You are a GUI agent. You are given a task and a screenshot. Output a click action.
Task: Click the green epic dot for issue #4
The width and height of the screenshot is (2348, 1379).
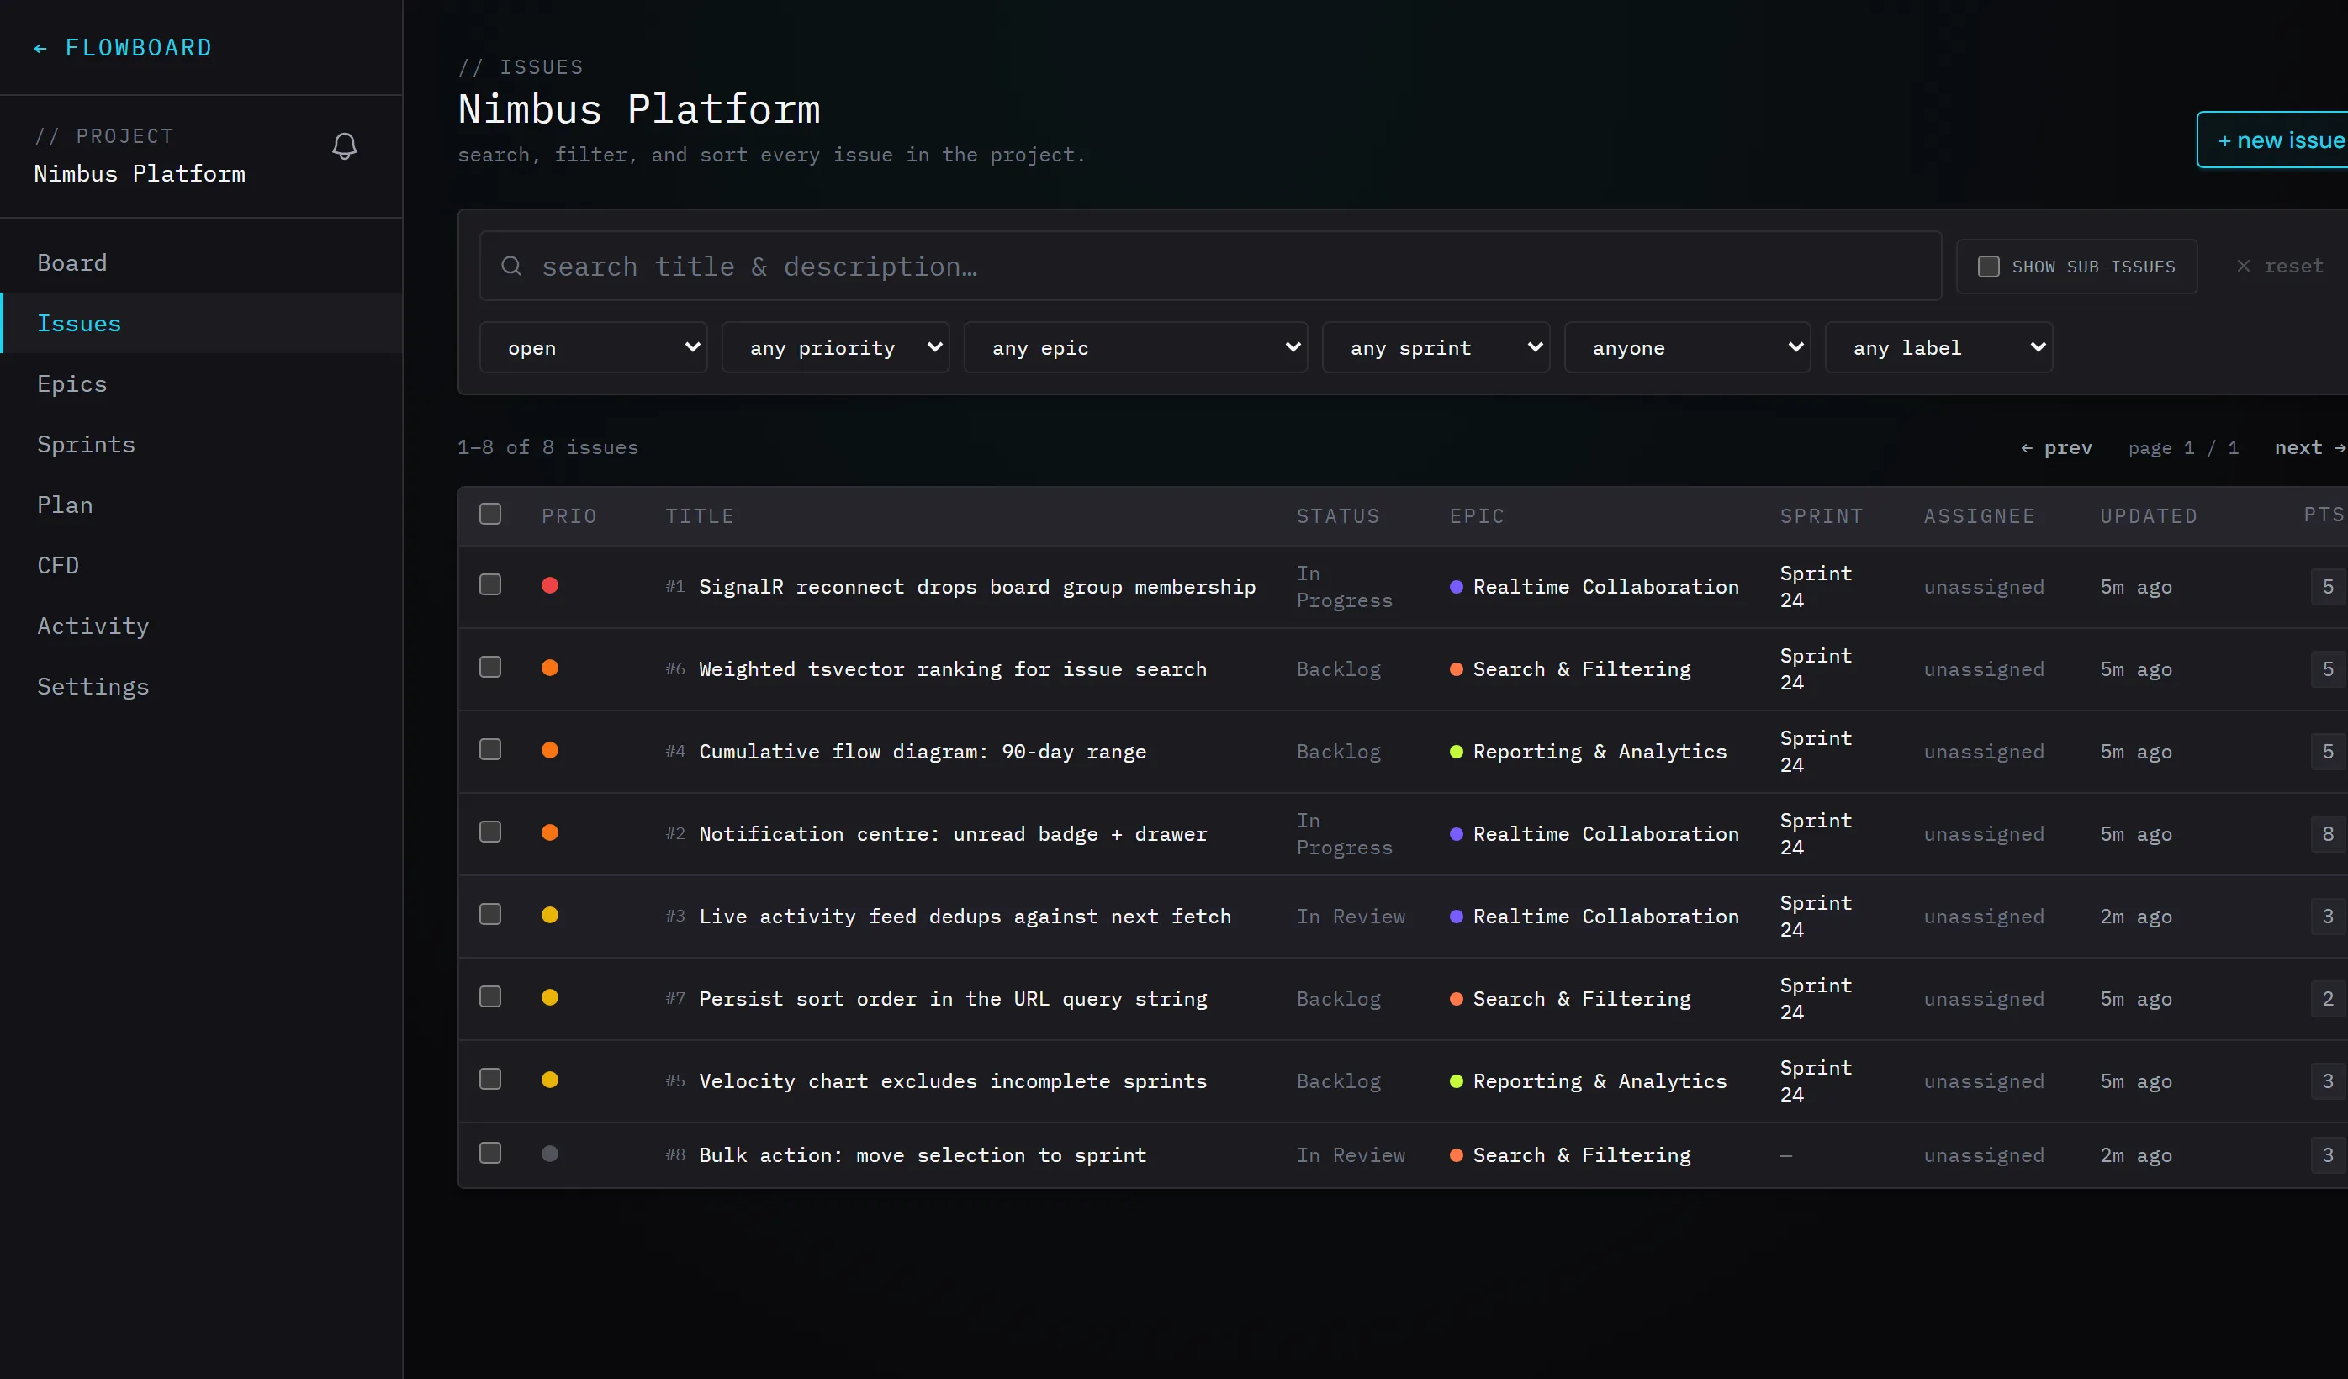pos(1457,752)
